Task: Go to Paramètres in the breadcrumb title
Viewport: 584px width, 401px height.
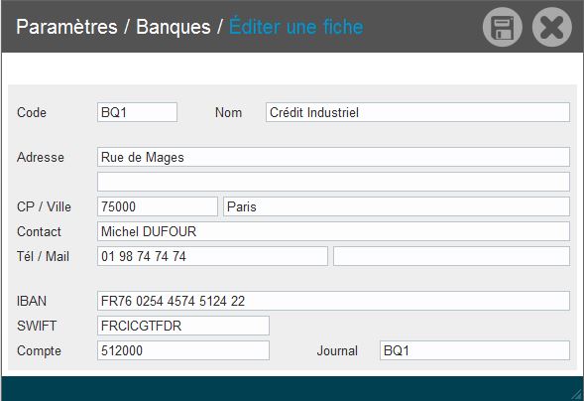Action: click(x=66, y=27)
